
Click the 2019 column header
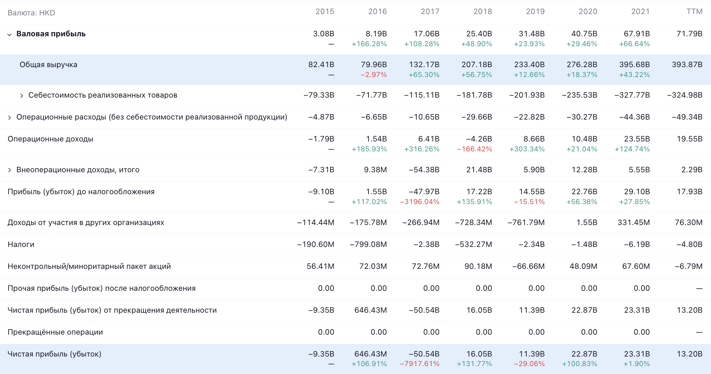coord(535,12)
